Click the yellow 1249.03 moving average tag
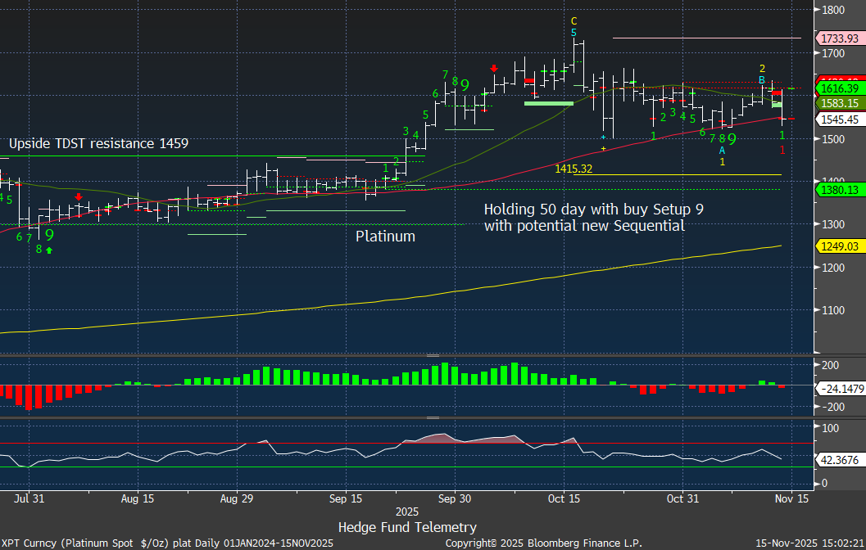The image size is (866, 550). point(839,246)
